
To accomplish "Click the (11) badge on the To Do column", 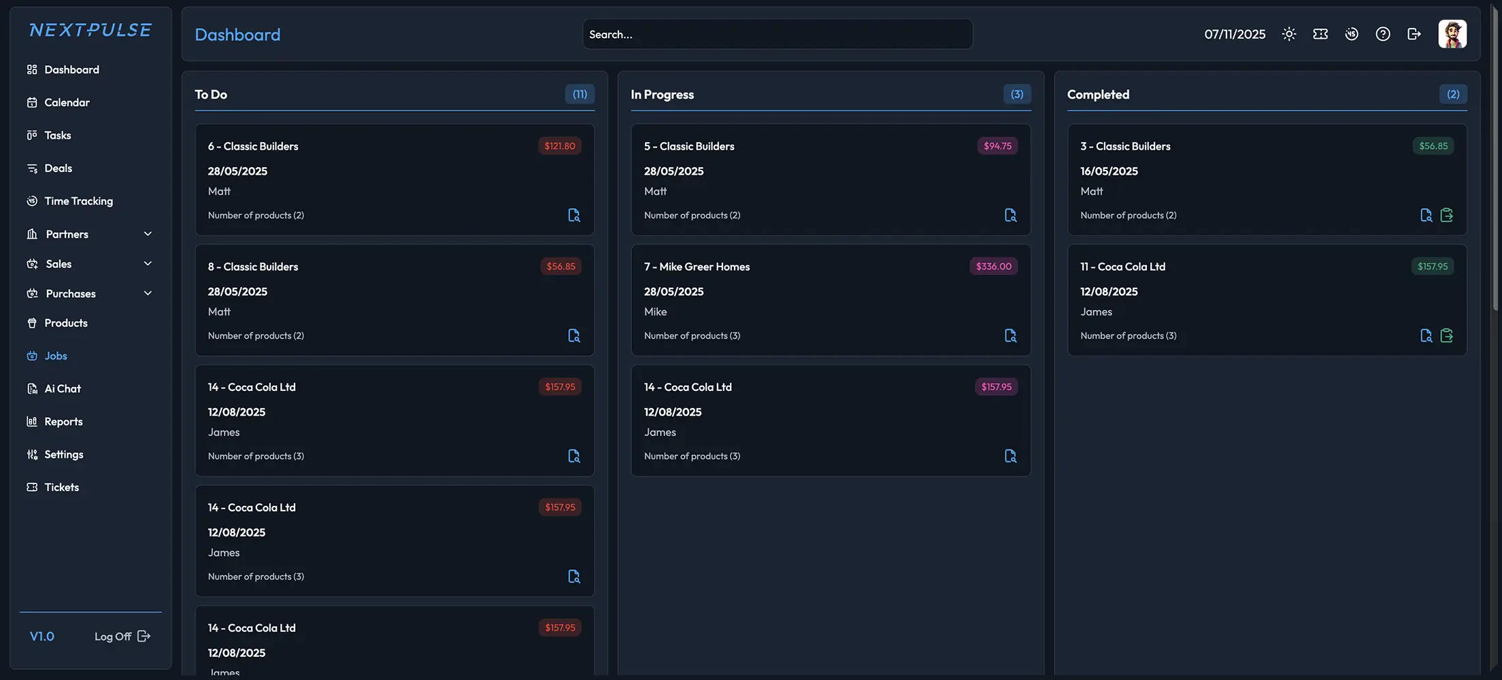I will tap(579, 94).
